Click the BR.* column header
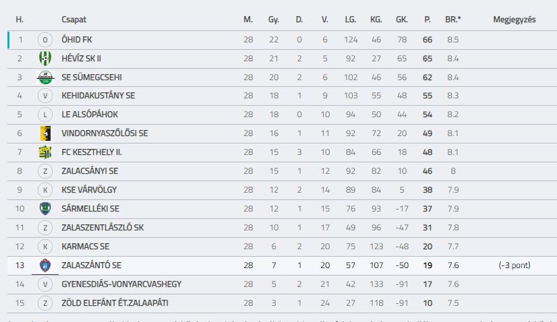Image resolution: width=557 pixels, height=322 pixels. (x=453, y=20)
